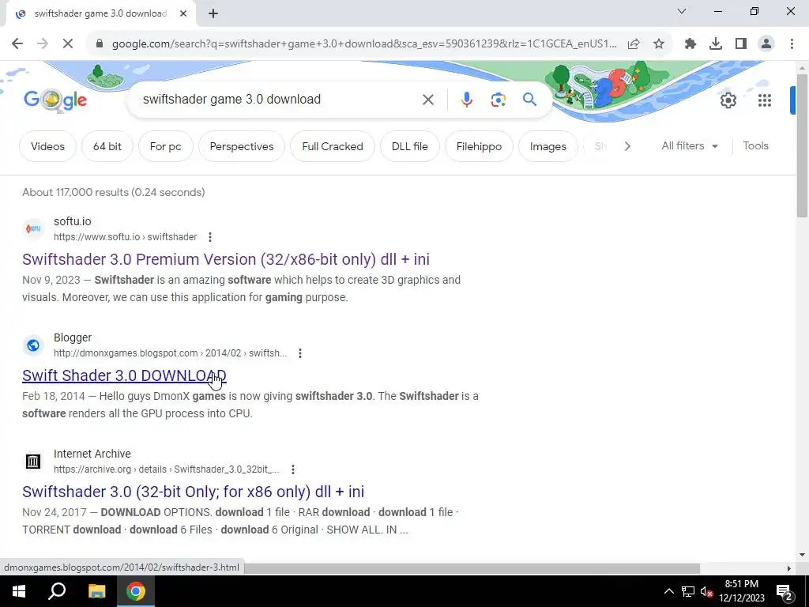The image size is (809, 607).
Task: Open a new browser tab
Action: click(x=213, y=13)
